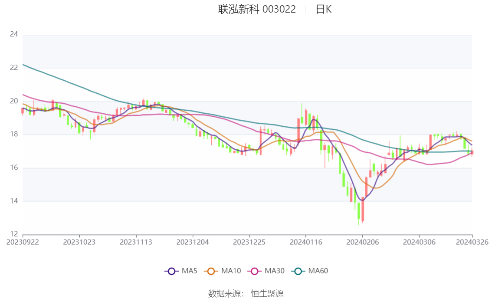492x299 pixels.
Task: Toggle the MA60 legend marker
Action: pos(298,271)
